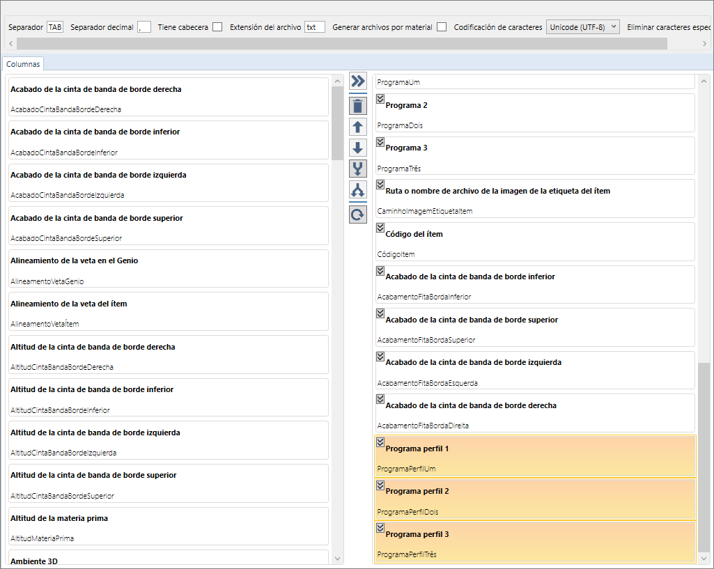
Task: Click the 'Extensión del archivo' txt field
Action: click(x=315, y=27)
